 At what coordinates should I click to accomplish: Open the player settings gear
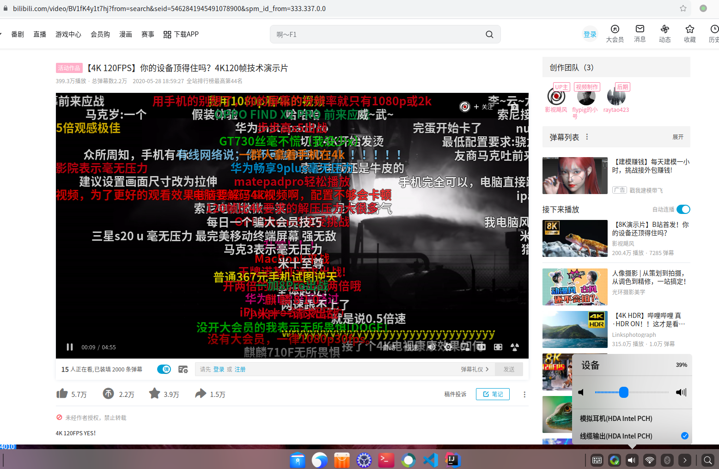447,347
